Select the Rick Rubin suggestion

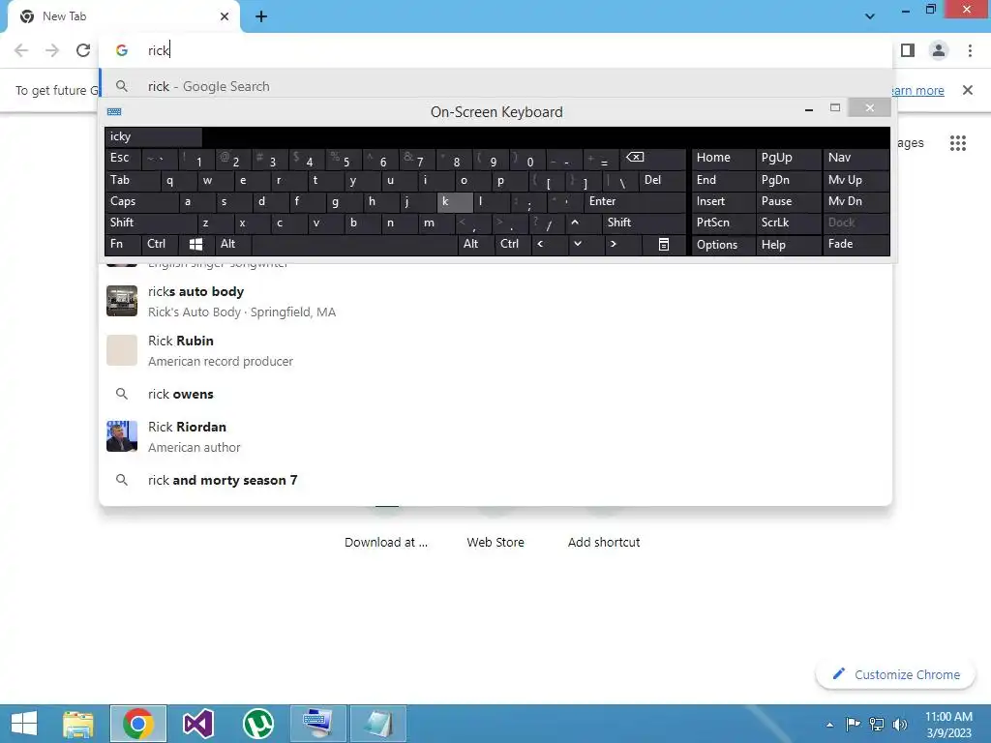click(495, 350)
